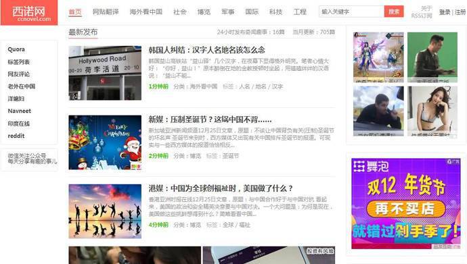Click the 再不买店 button in the ad
Image resolution: width=467 pixels, height=264 pixels.
405,209
